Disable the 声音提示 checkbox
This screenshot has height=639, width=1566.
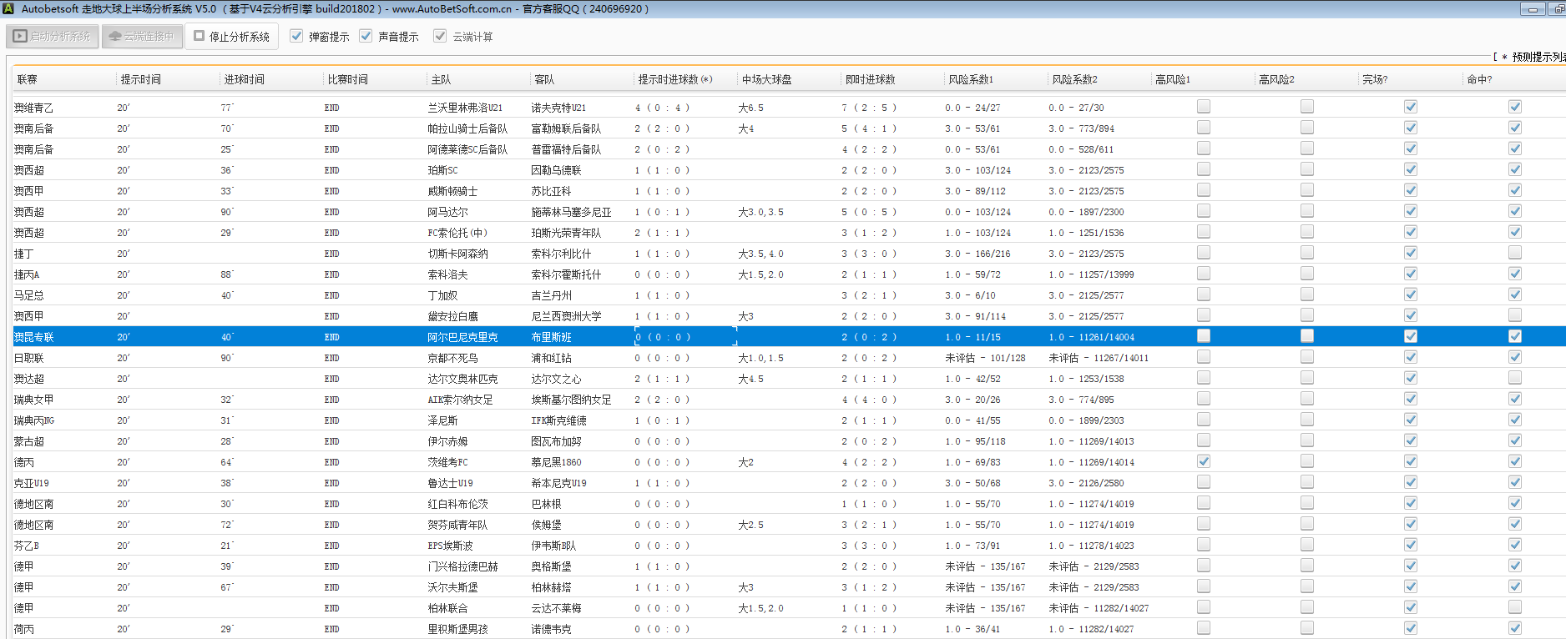pyautogui.click(x=366, y=36)
